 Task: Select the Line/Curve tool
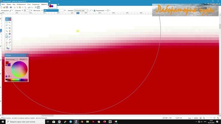10,45
